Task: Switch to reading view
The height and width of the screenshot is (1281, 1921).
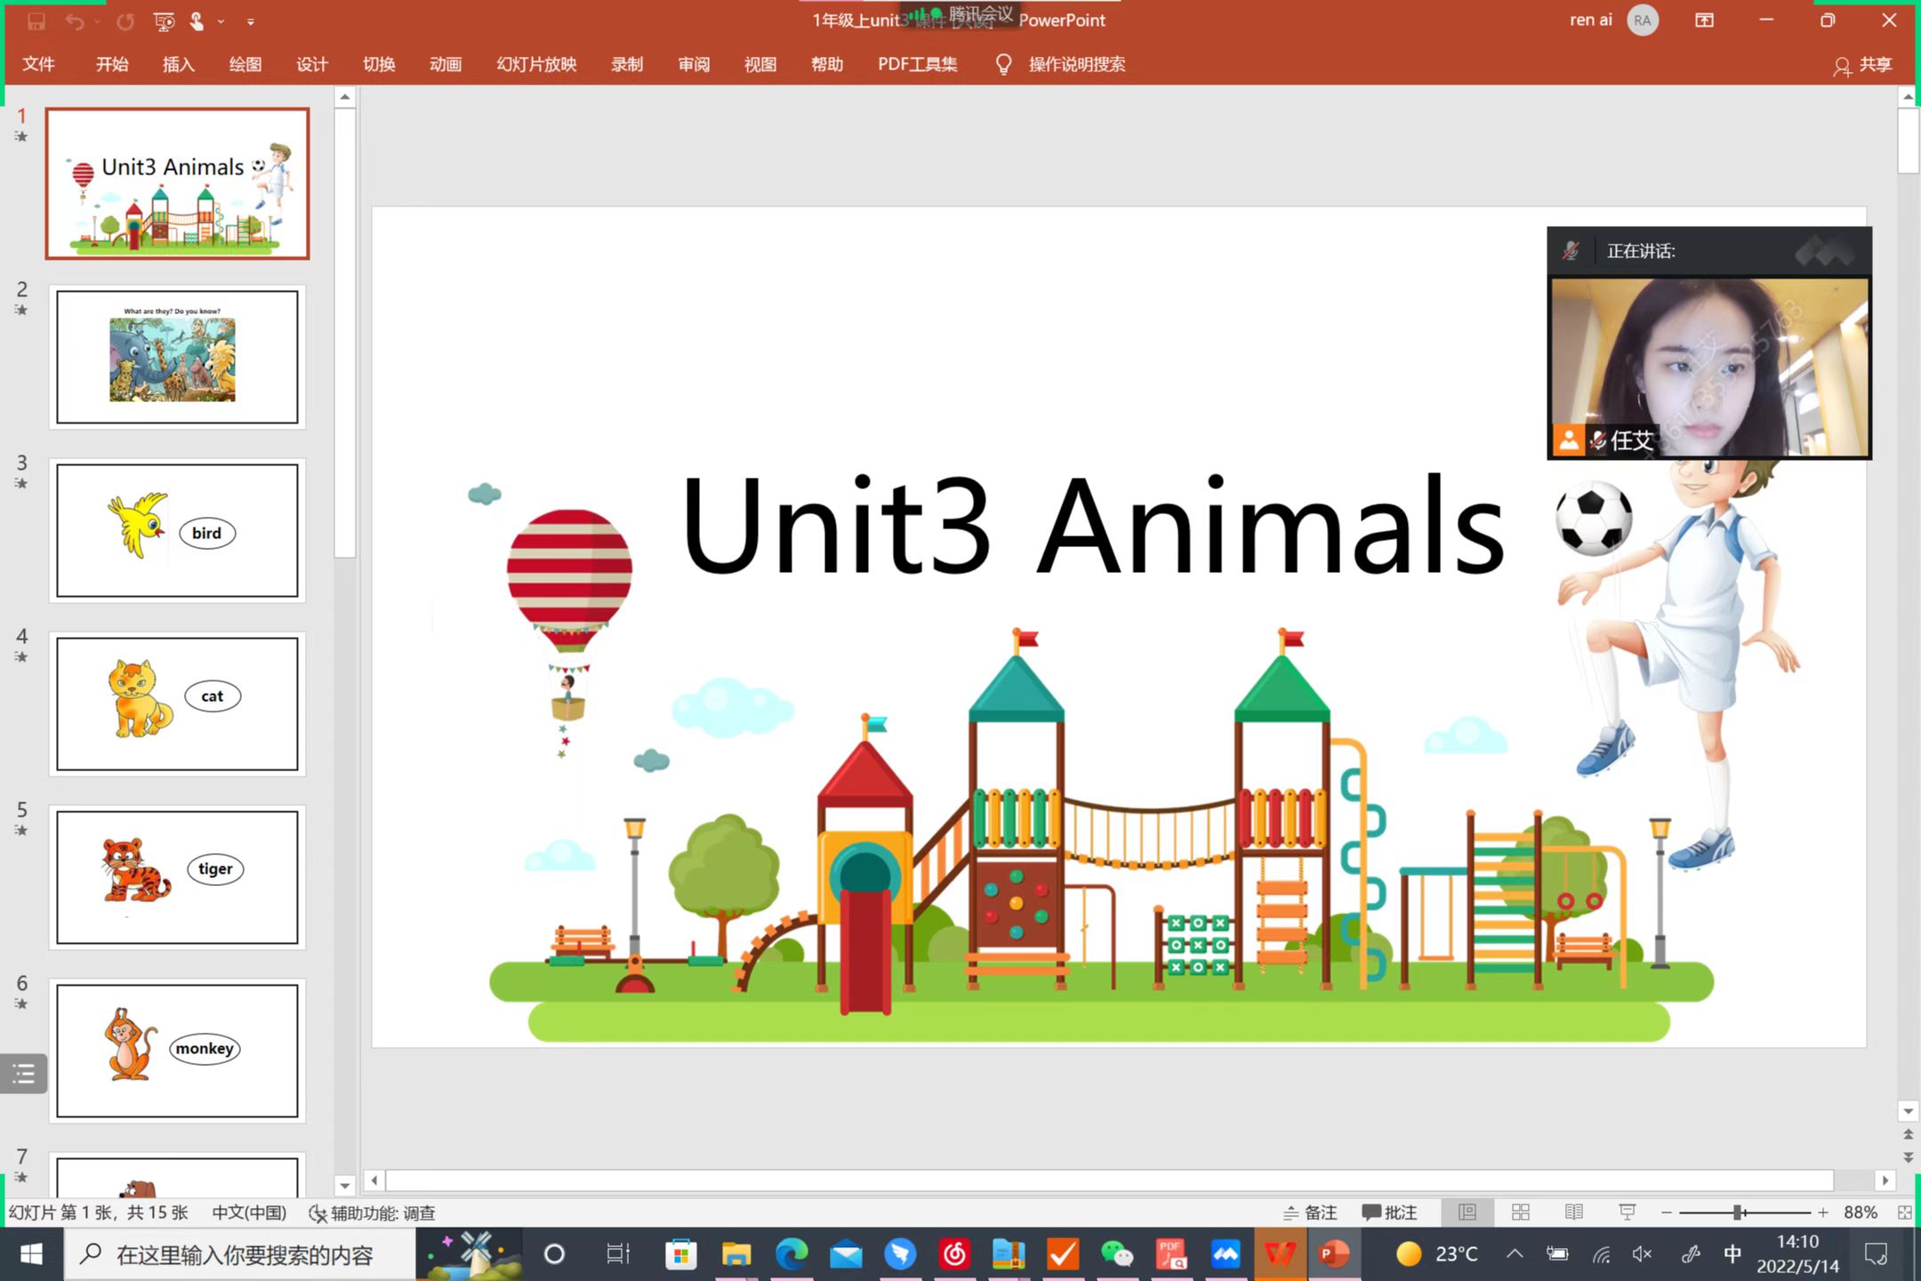Action: tap(1573, 1213)
